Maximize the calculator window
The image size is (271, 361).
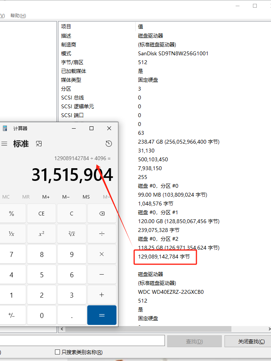[91, 128]
